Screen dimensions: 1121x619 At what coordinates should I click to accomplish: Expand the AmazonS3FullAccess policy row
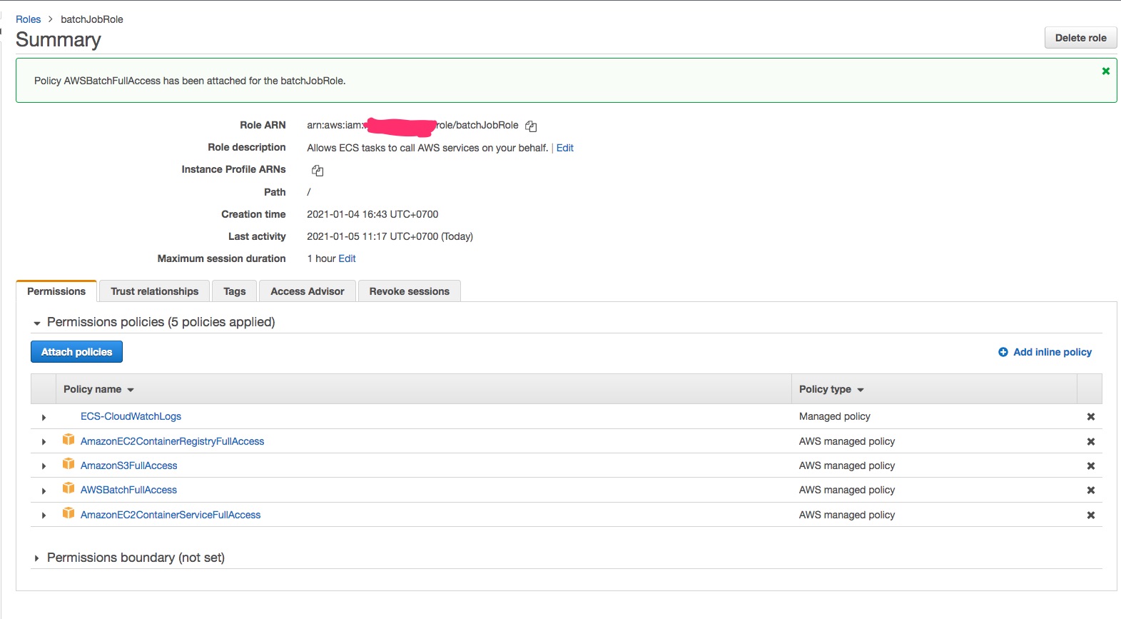(44, 466)
